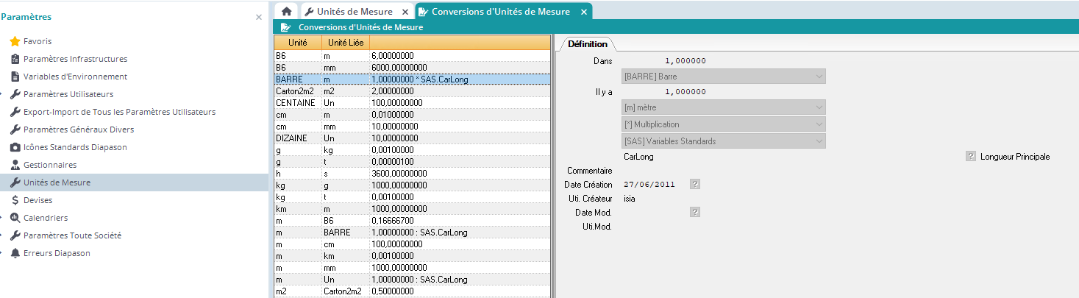Close the Conversions d'Unités de Mesure tab
Viewport: 1079px width, 298px height.
[x=584, y=12]
